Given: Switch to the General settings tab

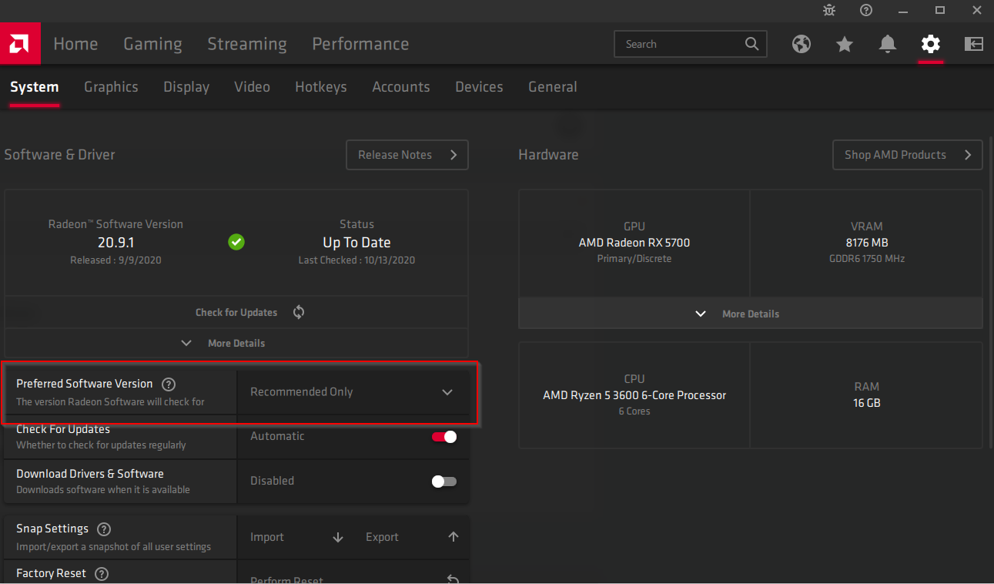Looking at the screenshot, I should point(553,87).
